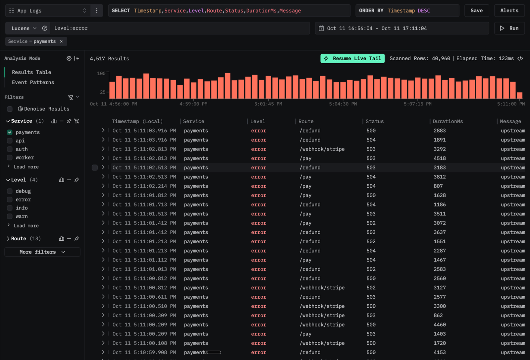Enable the Denoise Results checkbox

(x=10, y=109)
